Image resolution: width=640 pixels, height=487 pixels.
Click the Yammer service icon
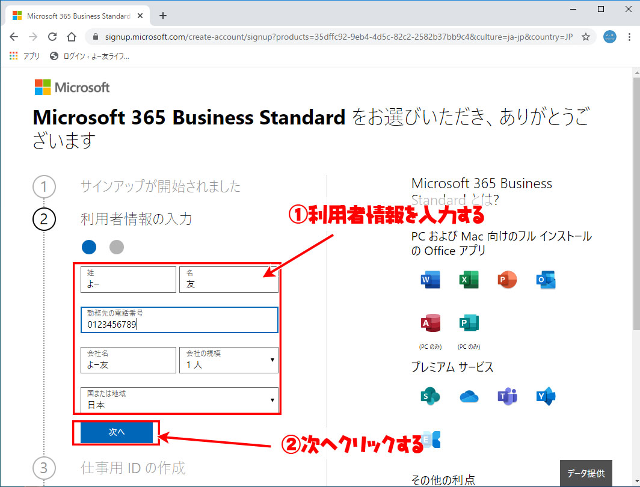point(546,396)
